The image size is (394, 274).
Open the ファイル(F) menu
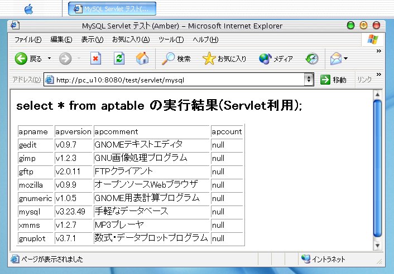click(28, 40)
